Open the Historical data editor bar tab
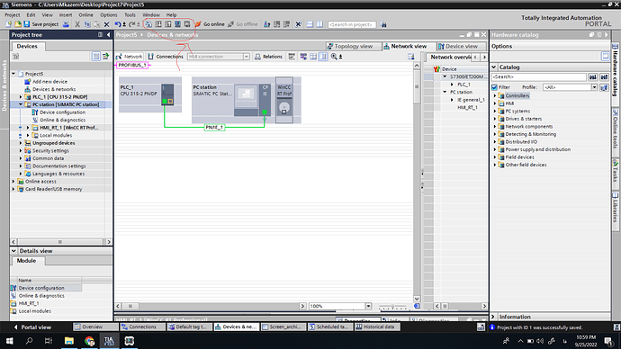 tap(377, 327)
